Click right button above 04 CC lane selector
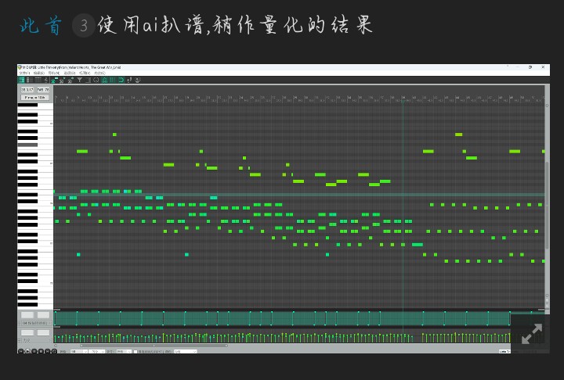 point(43,315)
